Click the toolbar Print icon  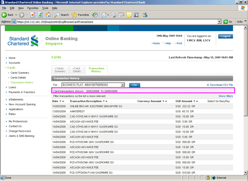pos(114,15)
